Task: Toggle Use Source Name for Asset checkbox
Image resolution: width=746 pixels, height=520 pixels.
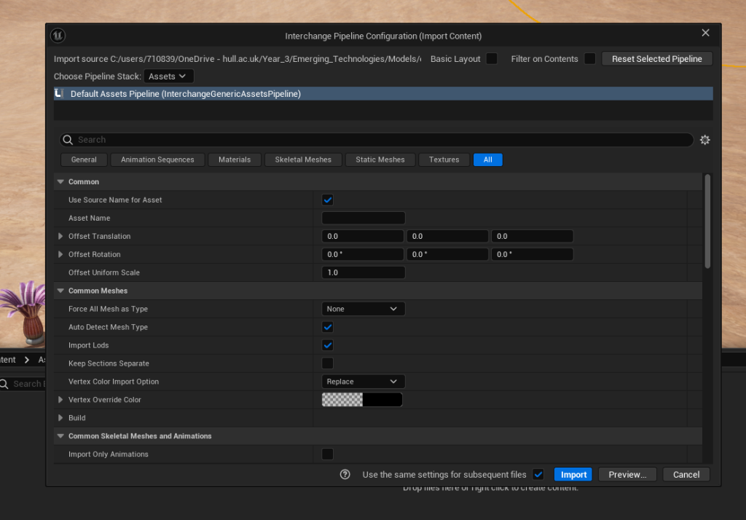Action: point(328,200)
